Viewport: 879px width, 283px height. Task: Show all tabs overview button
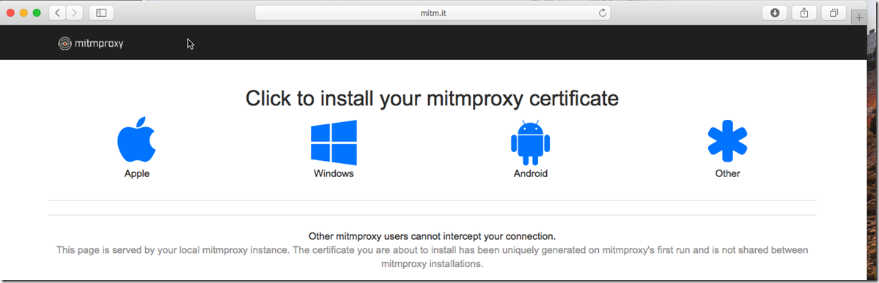(834, 12)
